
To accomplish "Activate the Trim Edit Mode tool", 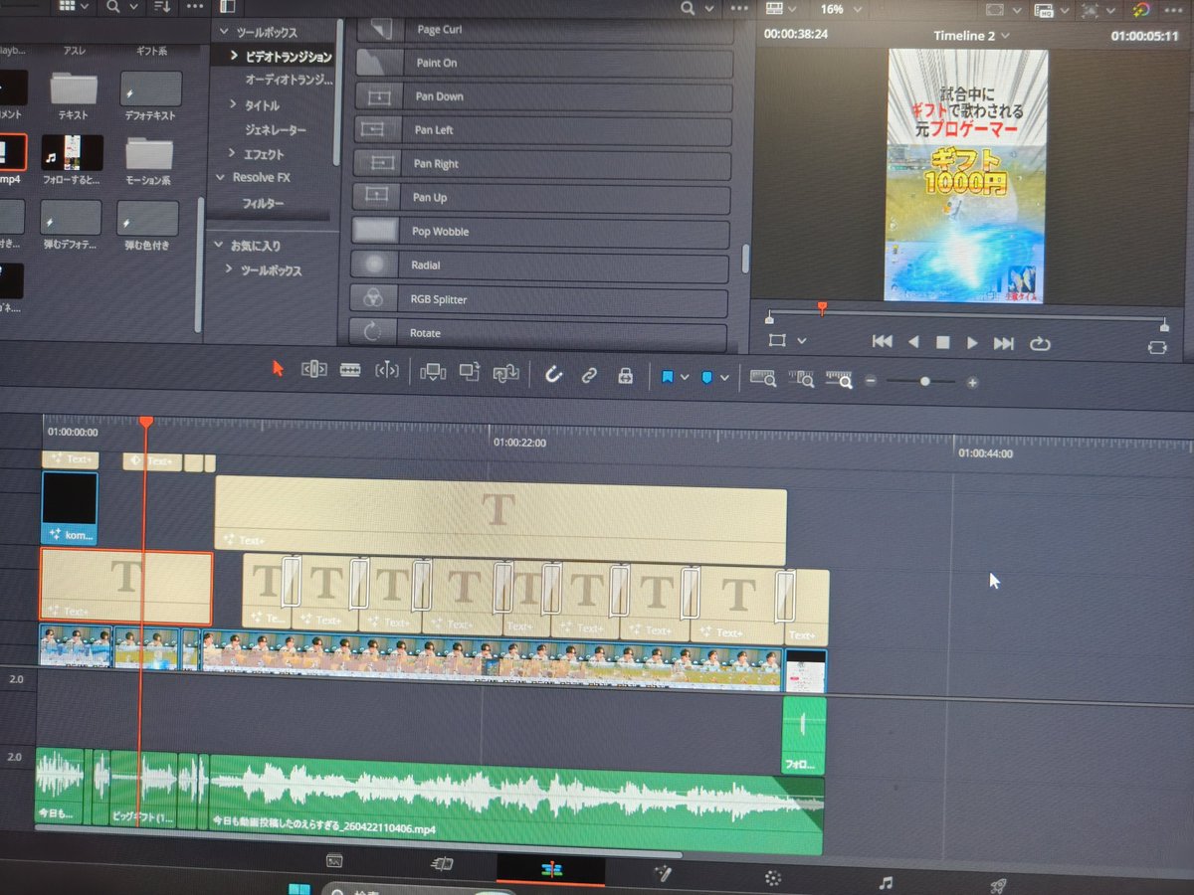I will click(313, 369).
